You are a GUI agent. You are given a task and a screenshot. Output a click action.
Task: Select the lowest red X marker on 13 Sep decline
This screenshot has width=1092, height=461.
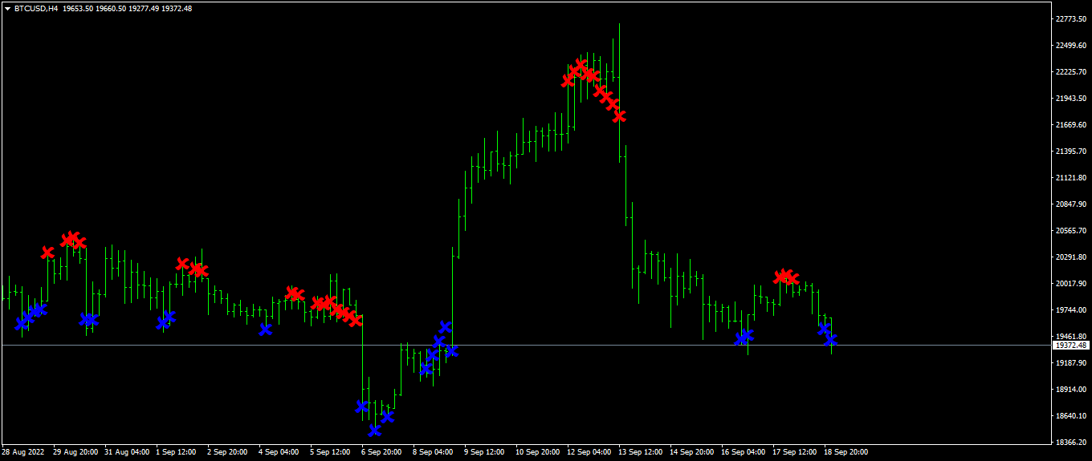[x=619, y=116]
